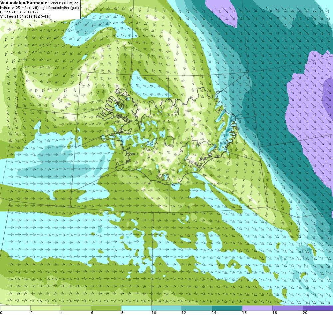This screenshot has height=315, width=333.
Task: Click the 'Vindur (100m) og' label
Action: coord(65,3)
